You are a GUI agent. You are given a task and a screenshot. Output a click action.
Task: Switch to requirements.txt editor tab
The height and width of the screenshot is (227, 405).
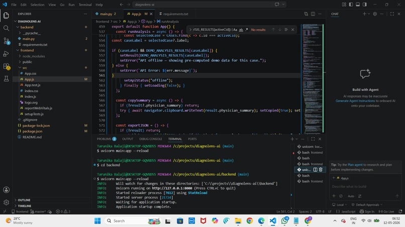click(175, 14)
